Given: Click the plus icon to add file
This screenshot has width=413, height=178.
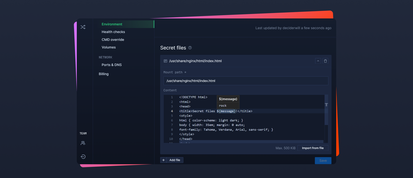Looking at the screenshot, I should click(163, 160).
